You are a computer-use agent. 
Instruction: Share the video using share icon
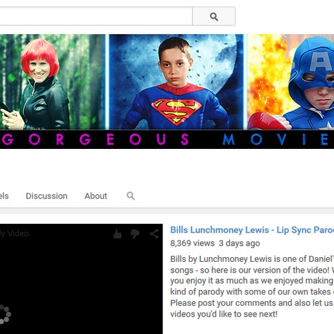pyautogui.click(x=154, y=234)
